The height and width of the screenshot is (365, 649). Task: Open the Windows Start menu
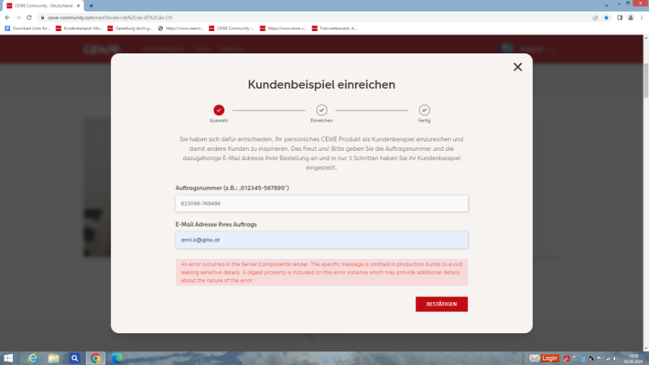click(8, 359)
